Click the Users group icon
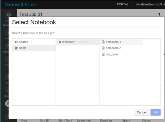 (x=16, y=48)
